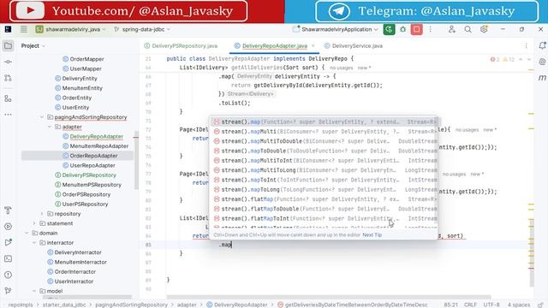Select stream().flatMap completion suggestion
This screenshot has width=548, height=308.
(x=324, y=199)
